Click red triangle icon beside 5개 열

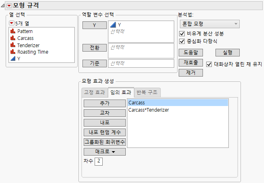tap(11, 23)
